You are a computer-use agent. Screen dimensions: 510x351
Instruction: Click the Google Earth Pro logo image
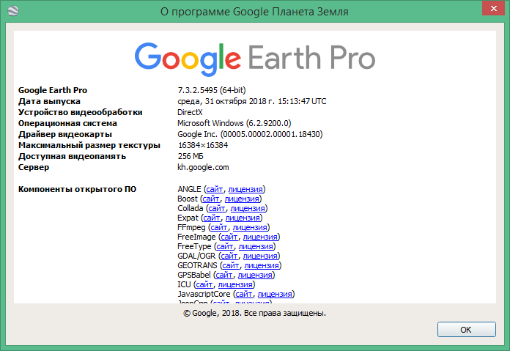click(255, 59)
